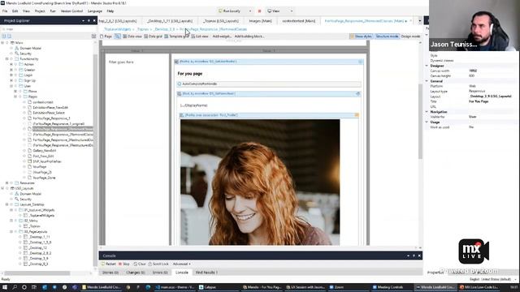Click the contenttested page in tree
Screen dimensions: 520x292
click(43, 102)
